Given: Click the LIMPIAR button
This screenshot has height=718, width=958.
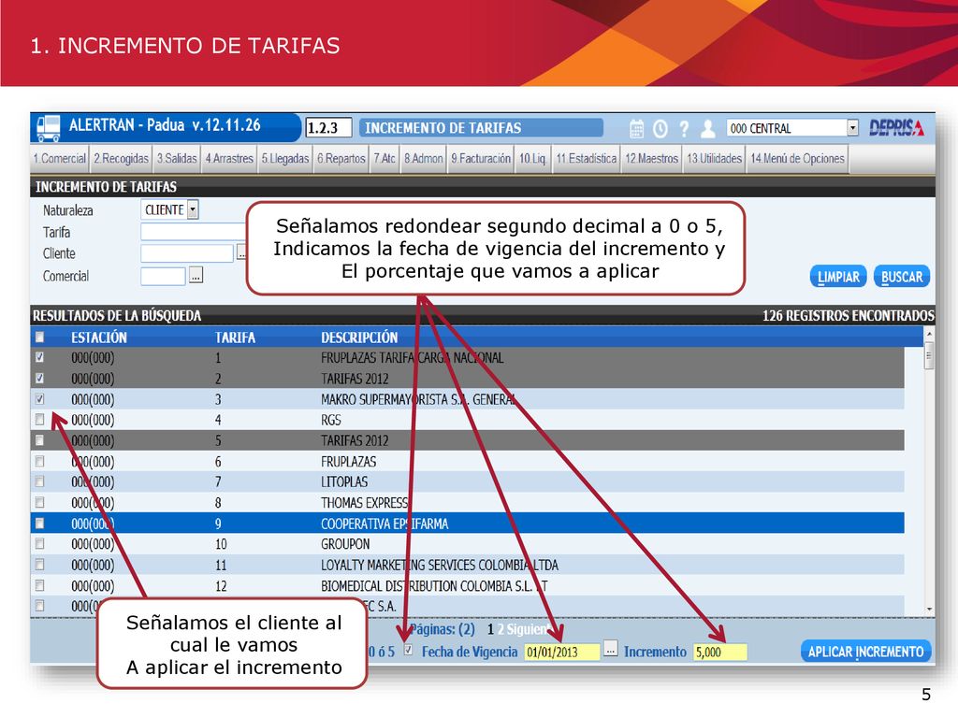Looking at the screenshot, I should (x=838, y=277).
